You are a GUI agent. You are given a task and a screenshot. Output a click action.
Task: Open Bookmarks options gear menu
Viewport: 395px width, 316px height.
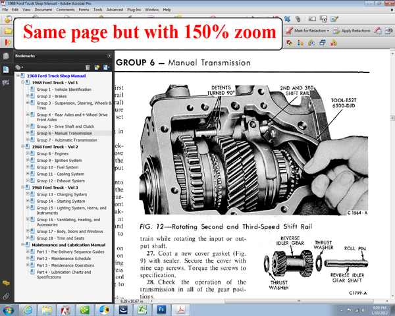pos(19,67)
